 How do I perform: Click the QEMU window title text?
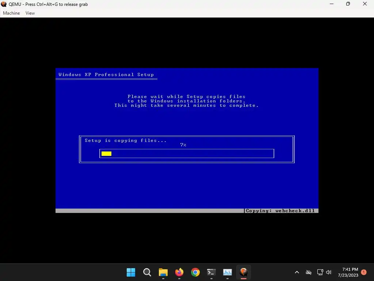coord(48,4)
